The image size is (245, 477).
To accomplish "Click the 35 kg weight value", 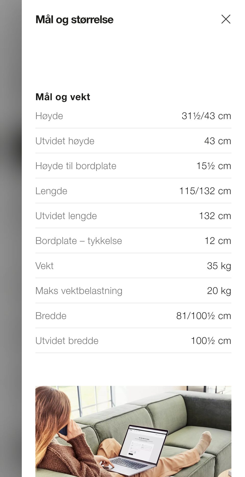I will click(219, 266).
